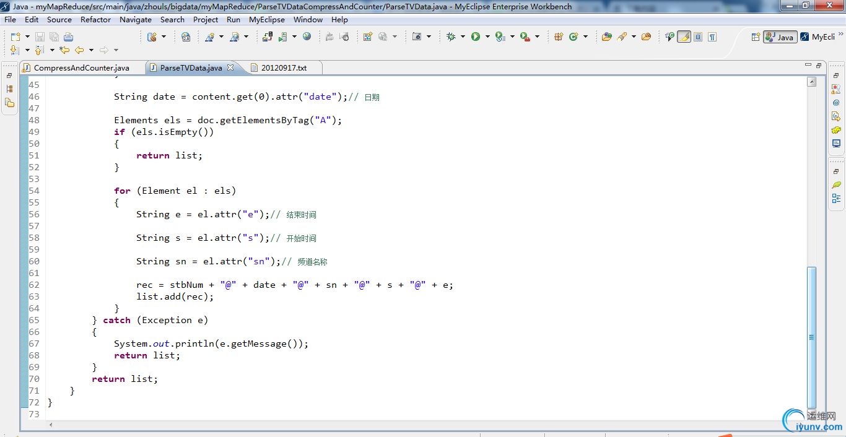The height and width of the screenshot is (437, 846).
Task: Click the Search flashlight icon
Action: click(622, 37)
